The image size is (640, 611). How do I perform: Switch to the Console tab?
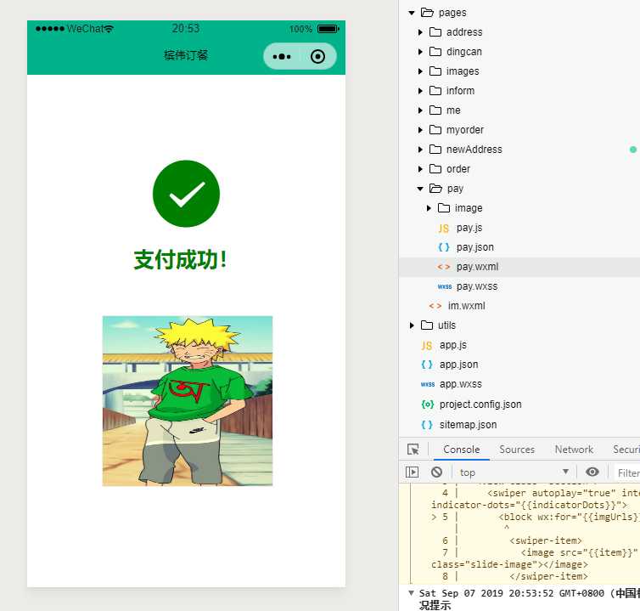[x=461, y=450]
